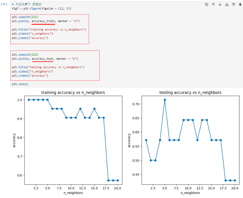This screenshot has height=198, width=243.
Task: Move the cell down with the arrow icon
Action: pos(220,5)
